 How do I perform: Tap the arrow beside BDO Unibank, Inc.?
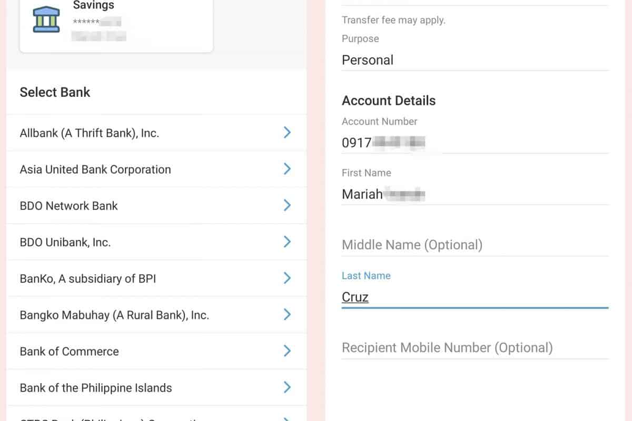(287, 242)
